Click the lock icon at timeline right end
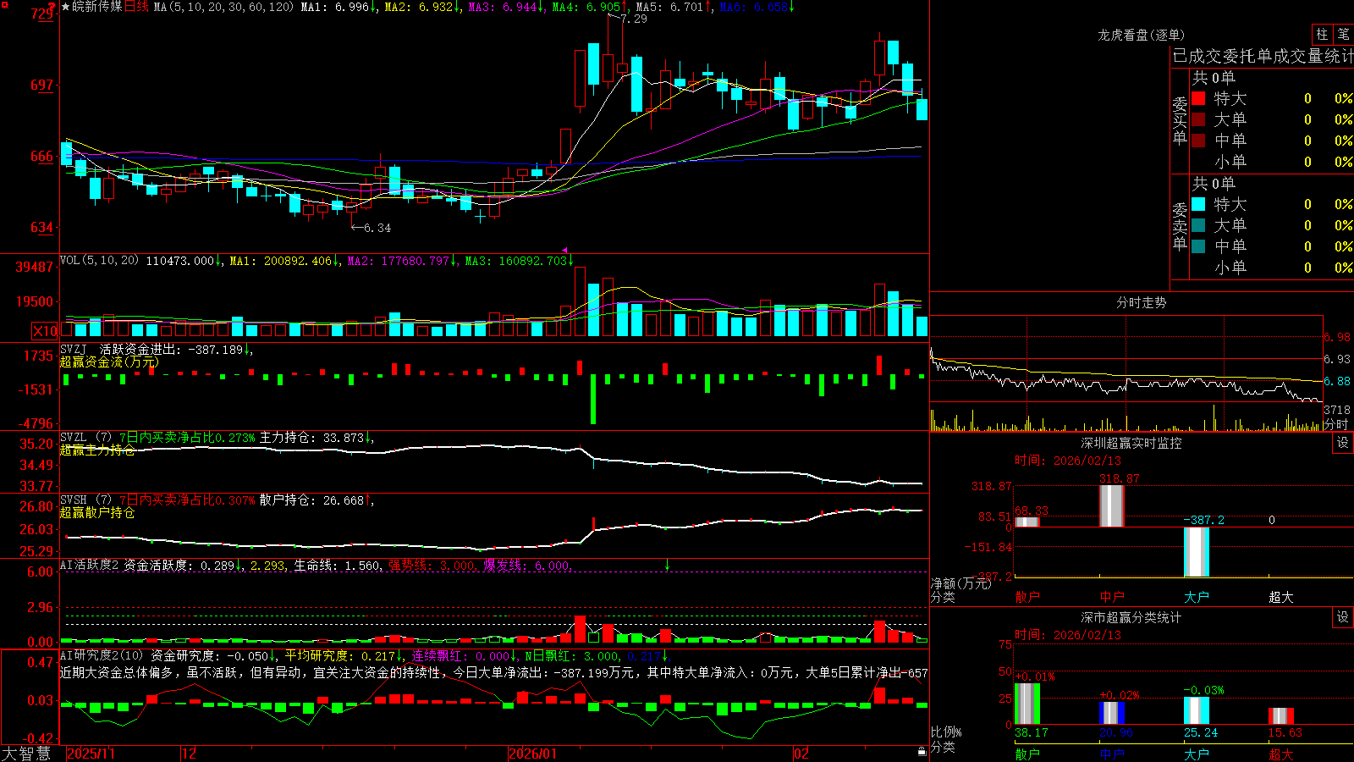 point(922,752)
